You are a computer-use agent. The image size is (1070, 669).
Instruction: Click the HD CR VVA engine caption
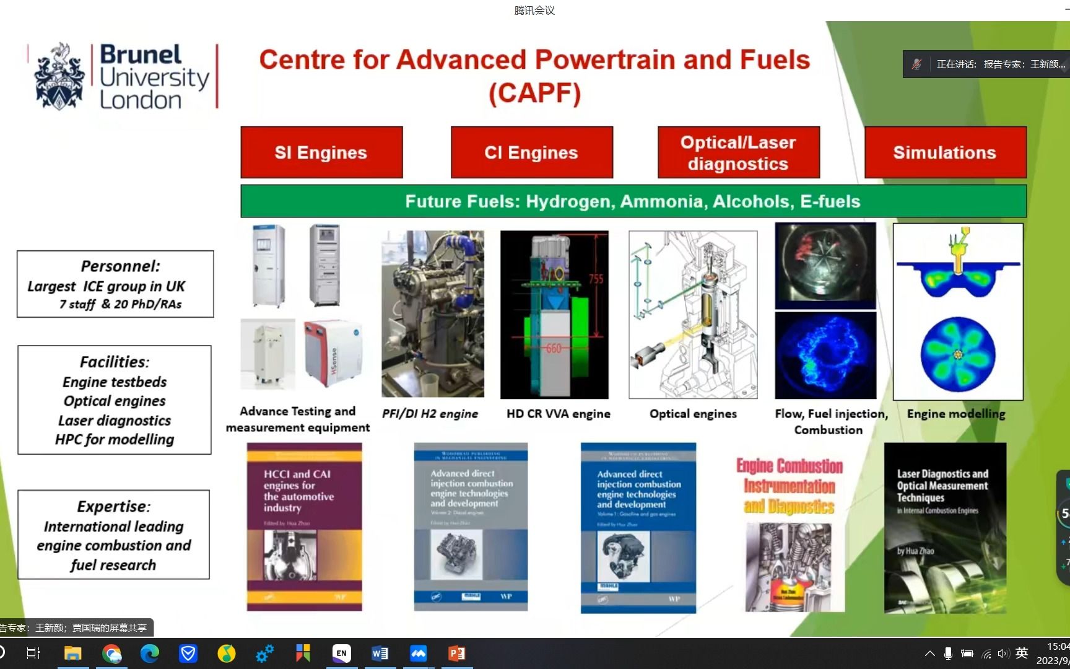pos(559,414)
